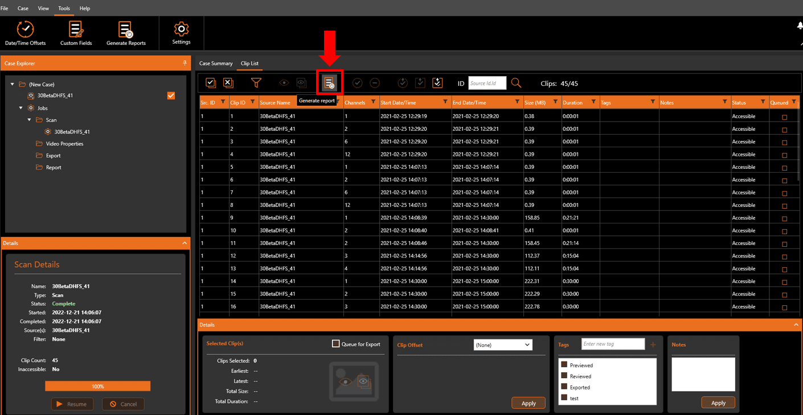803x415 pixels.
Task: Click the notification bell icon
Action: [800, 26]
